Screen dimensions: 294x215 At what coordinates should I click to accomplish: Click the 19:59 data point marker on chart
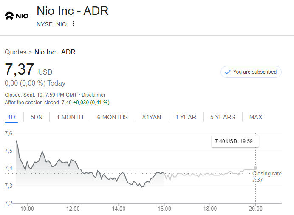click(x=255, y=168)
